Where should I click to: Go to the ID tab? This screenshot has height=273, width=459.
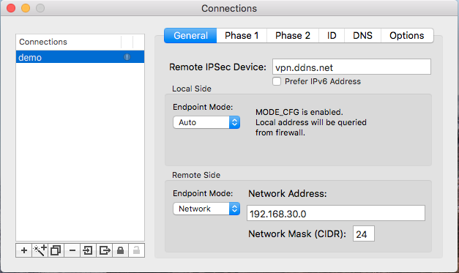tap(332, 36)
